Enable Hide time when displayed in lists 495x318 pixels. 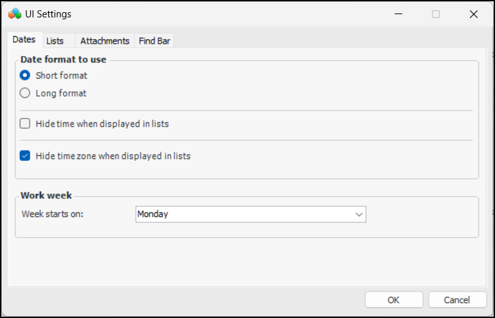tap(25, 124)
